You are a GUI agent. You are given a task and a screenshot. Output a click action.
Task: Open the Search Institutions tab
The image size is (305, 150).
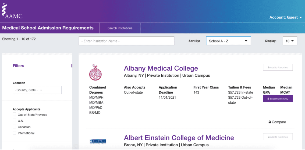pos(120,28)
